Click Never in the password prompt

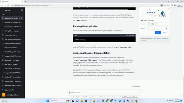coord(165,33)
